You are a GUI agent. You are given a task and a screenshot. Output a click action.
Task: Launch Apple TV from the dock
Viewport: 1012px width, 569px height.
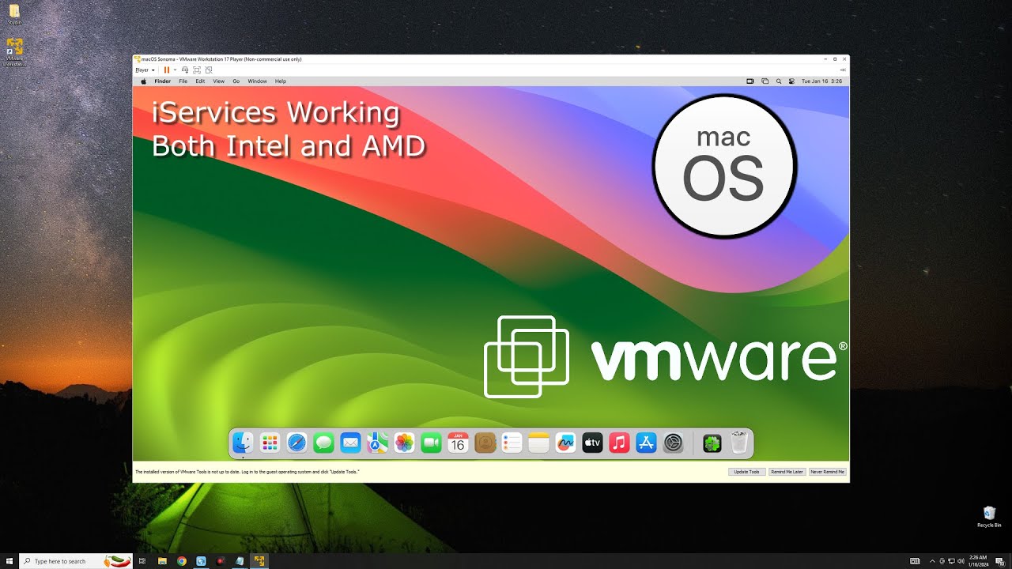[592, 443]
